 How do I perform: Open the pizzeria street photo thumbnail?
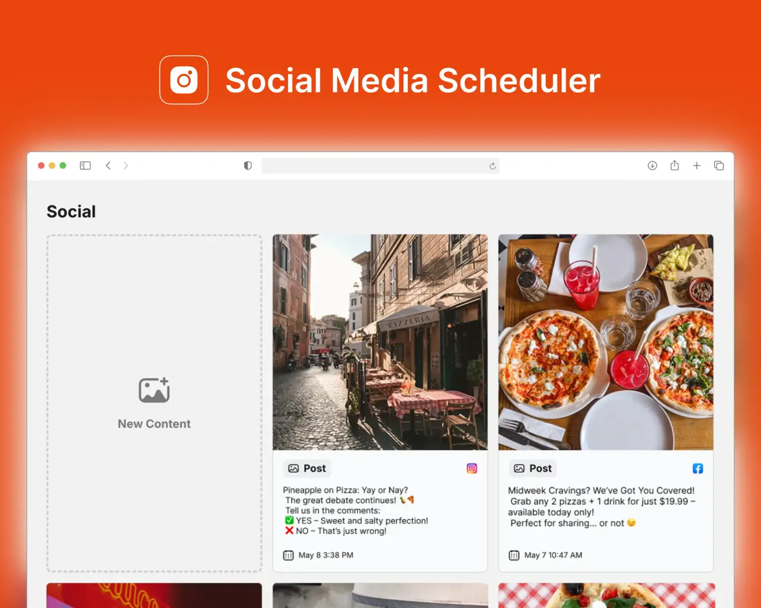(380, 342)
